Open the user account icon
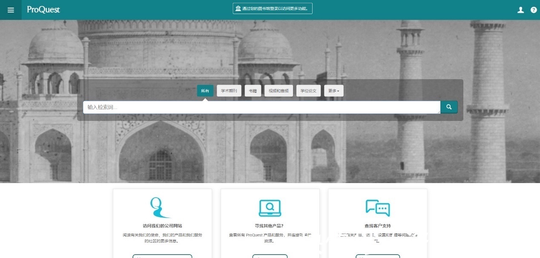 pos(520,10)
